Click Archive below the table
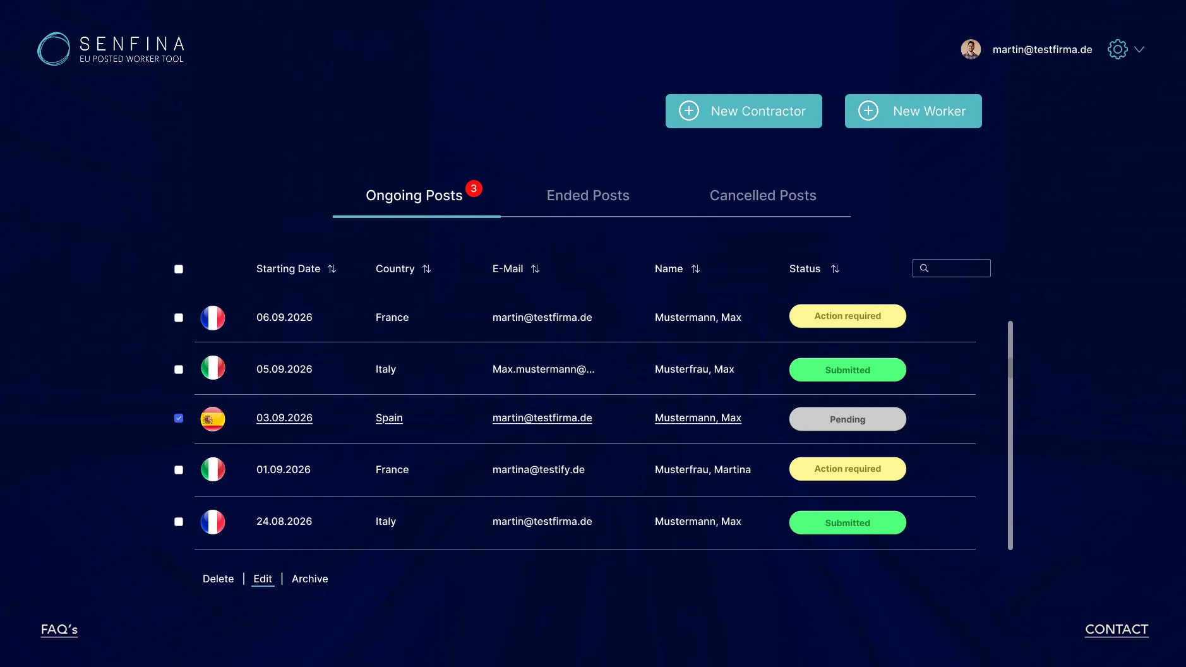This screenshot has width=1186, height=667. click(309, 579)
